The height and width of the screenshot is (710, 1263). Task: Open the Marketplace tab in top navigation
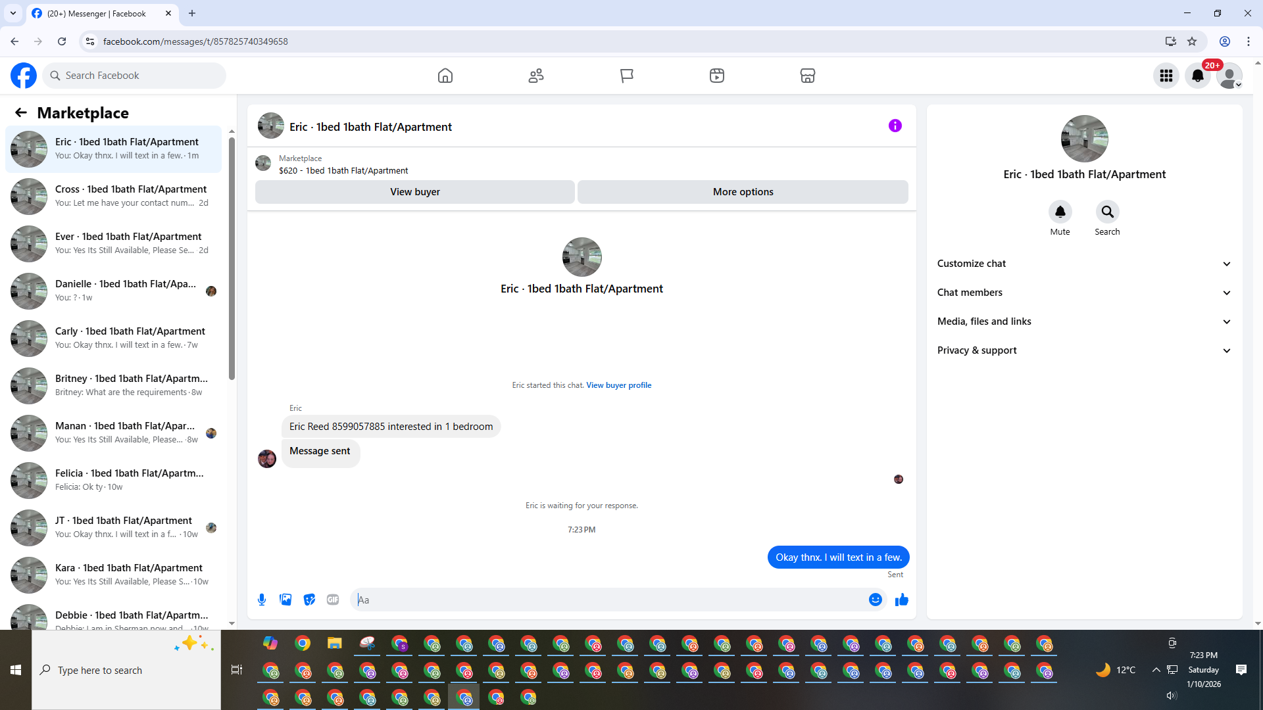pyautogui.click(x=807, y=76)
